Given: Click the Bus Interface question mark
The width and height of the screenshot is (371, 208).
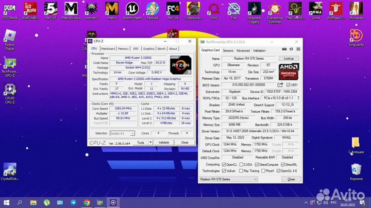Looking at the screenshot, I should click(x=298, y=98).
